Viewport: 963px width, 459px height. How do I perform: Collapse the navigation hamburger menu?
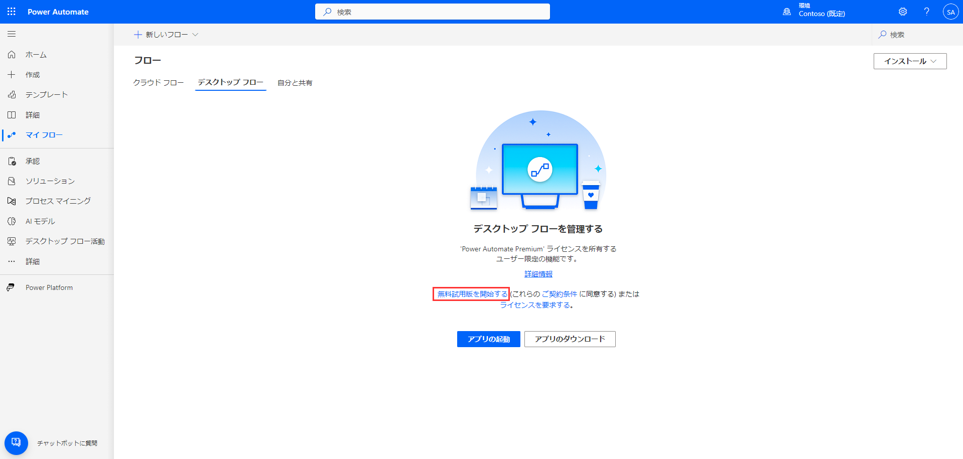(x=12, y=34)
